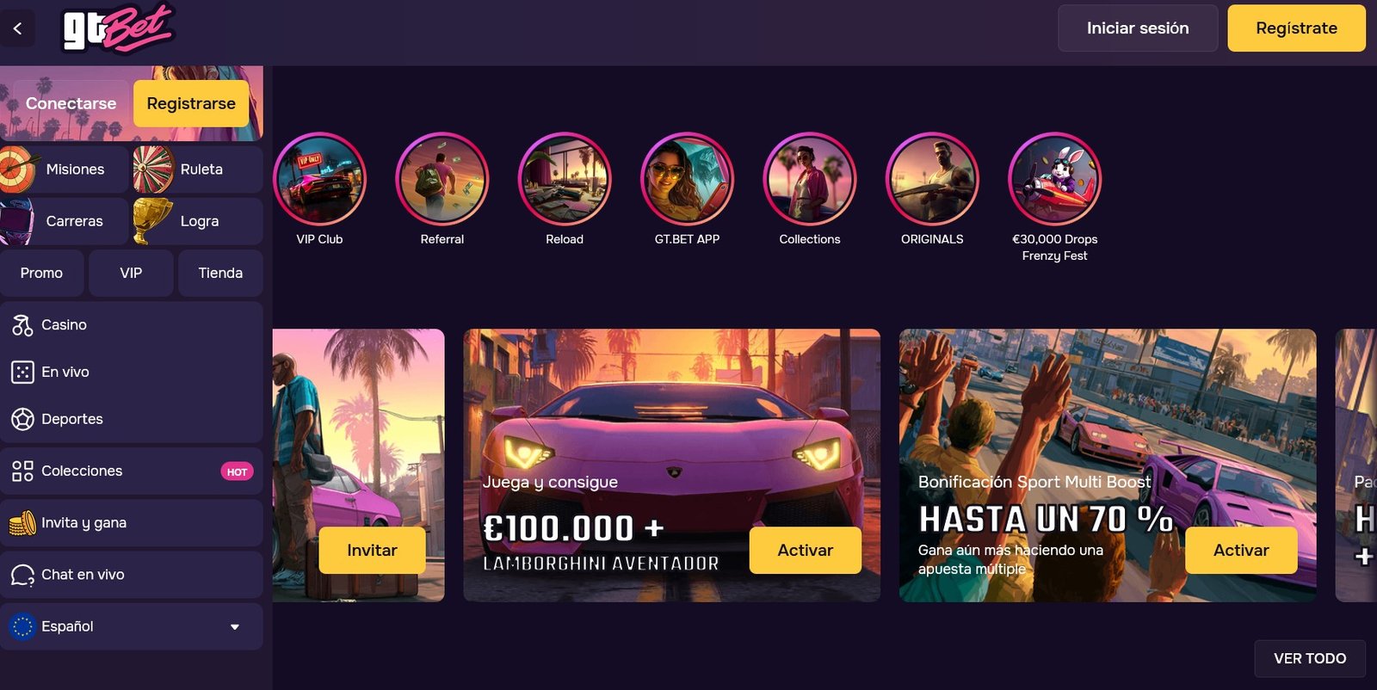Open the Collections story circle
Screen dimensions: 1377x690
pos(810,179)
